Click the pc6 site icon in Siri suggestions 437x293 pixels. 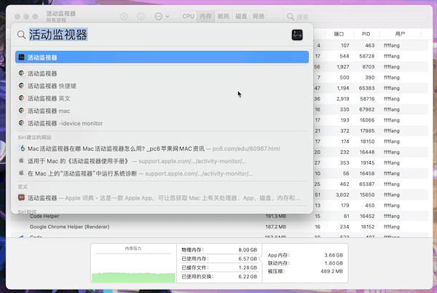[x=21, y=148]
